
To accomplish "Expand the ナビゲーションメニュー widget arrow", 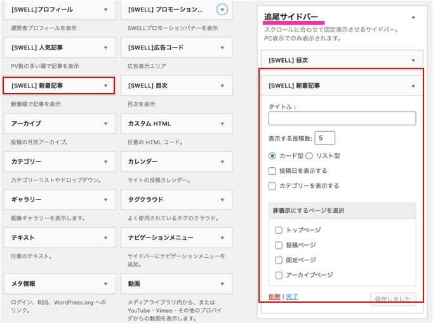I will 222,238.
